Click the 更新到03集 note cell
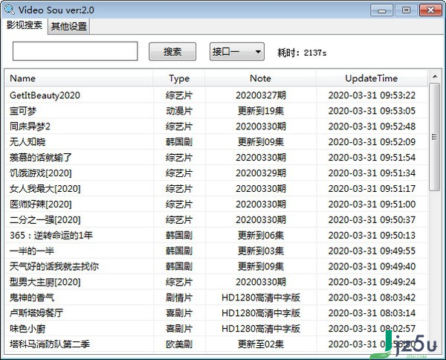Viewport: 446px width, 360px height. point(261,251)
